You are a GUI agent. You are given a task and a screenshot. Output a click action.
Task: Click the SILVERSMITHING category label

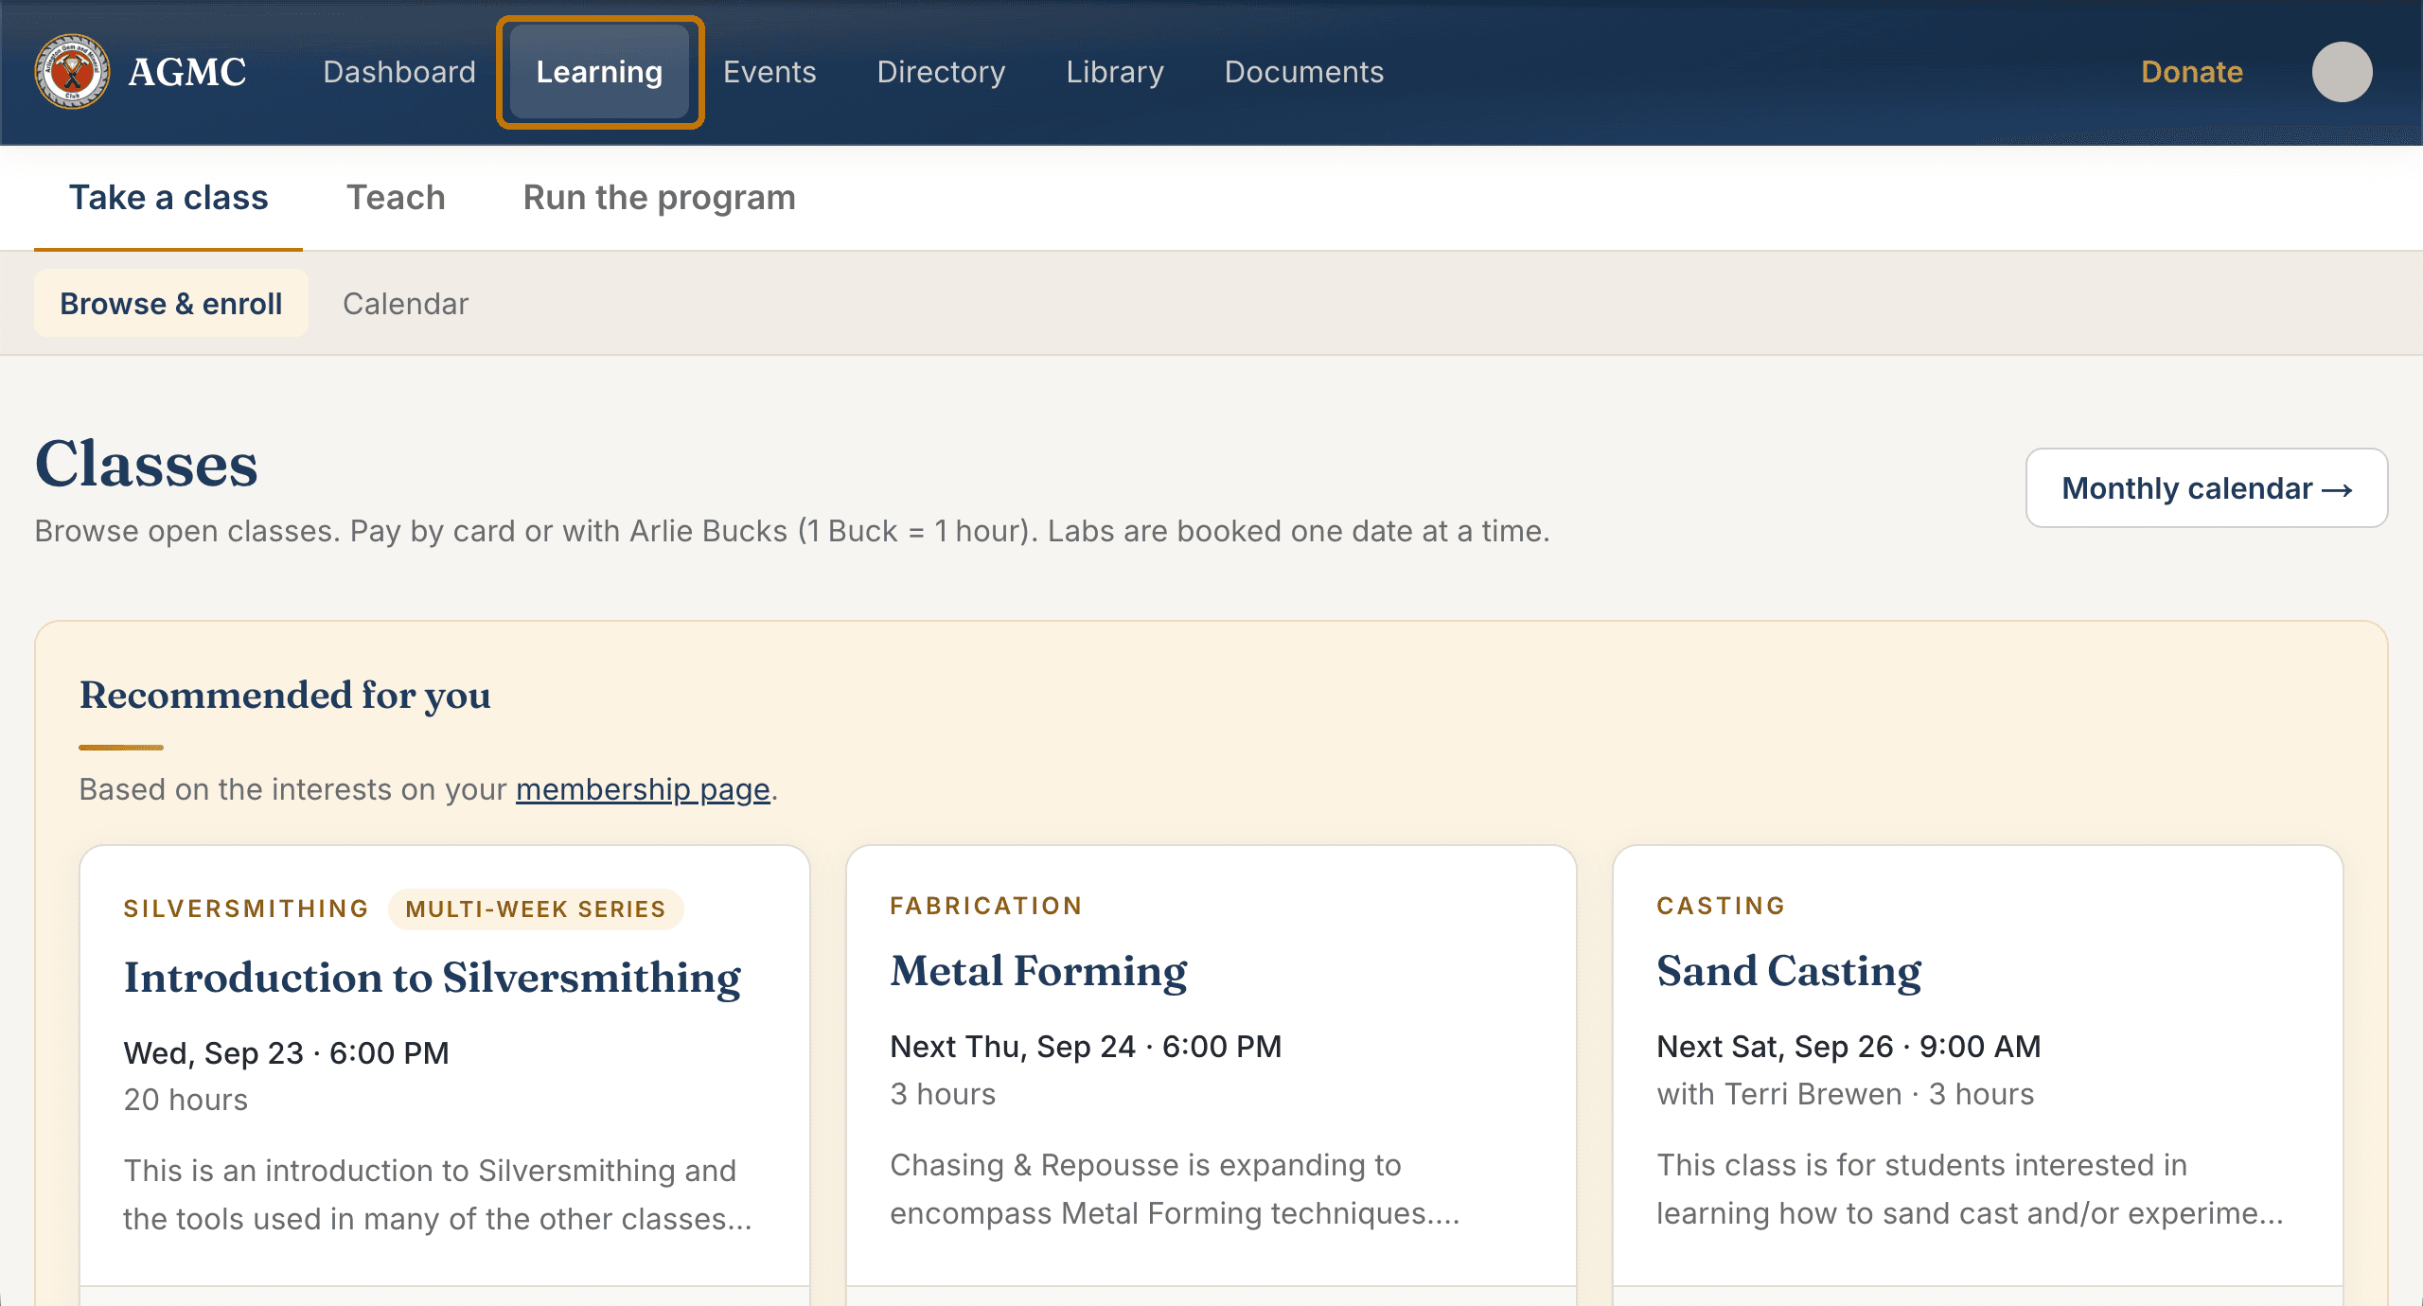[x=246, y=909]
